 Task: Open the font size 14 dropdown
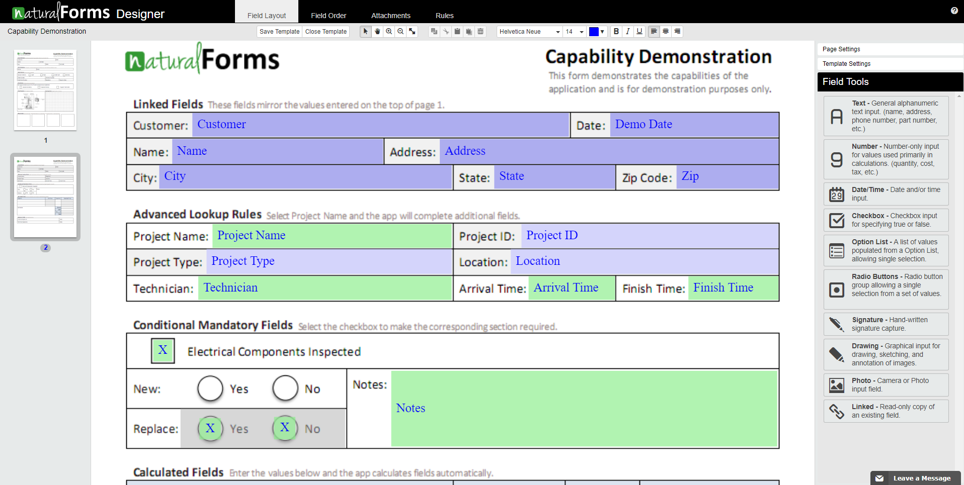point(575,31)
